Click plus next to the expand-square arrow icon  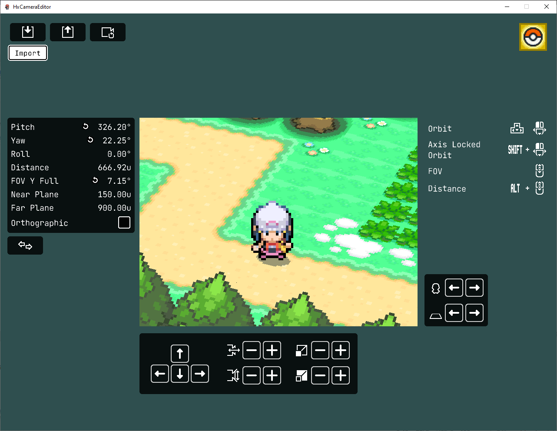coord(341,350)
